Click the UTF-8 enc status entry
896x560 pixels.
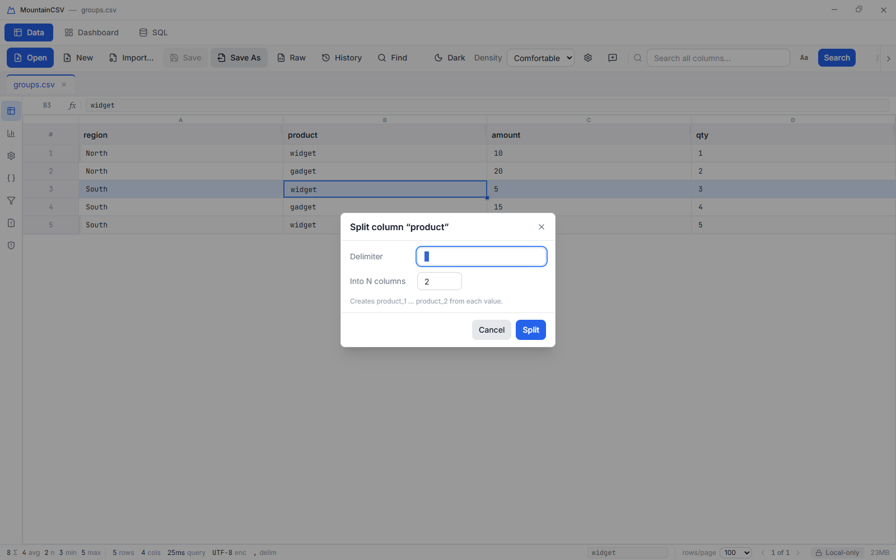(229, 553)
